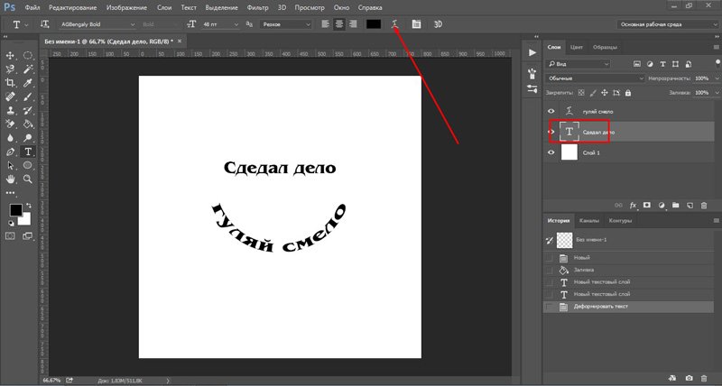Switch to the 'Каналы' tab
722x386 pixels.
coord(588,220)
